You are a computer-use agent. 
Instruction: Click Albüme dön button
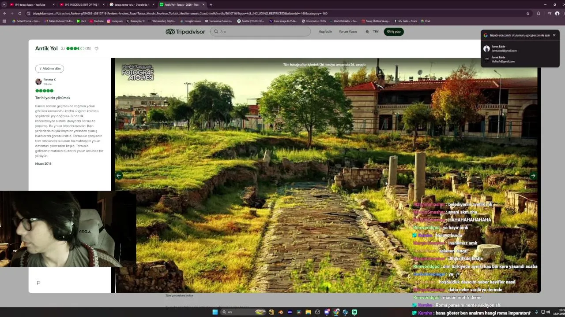49,69
